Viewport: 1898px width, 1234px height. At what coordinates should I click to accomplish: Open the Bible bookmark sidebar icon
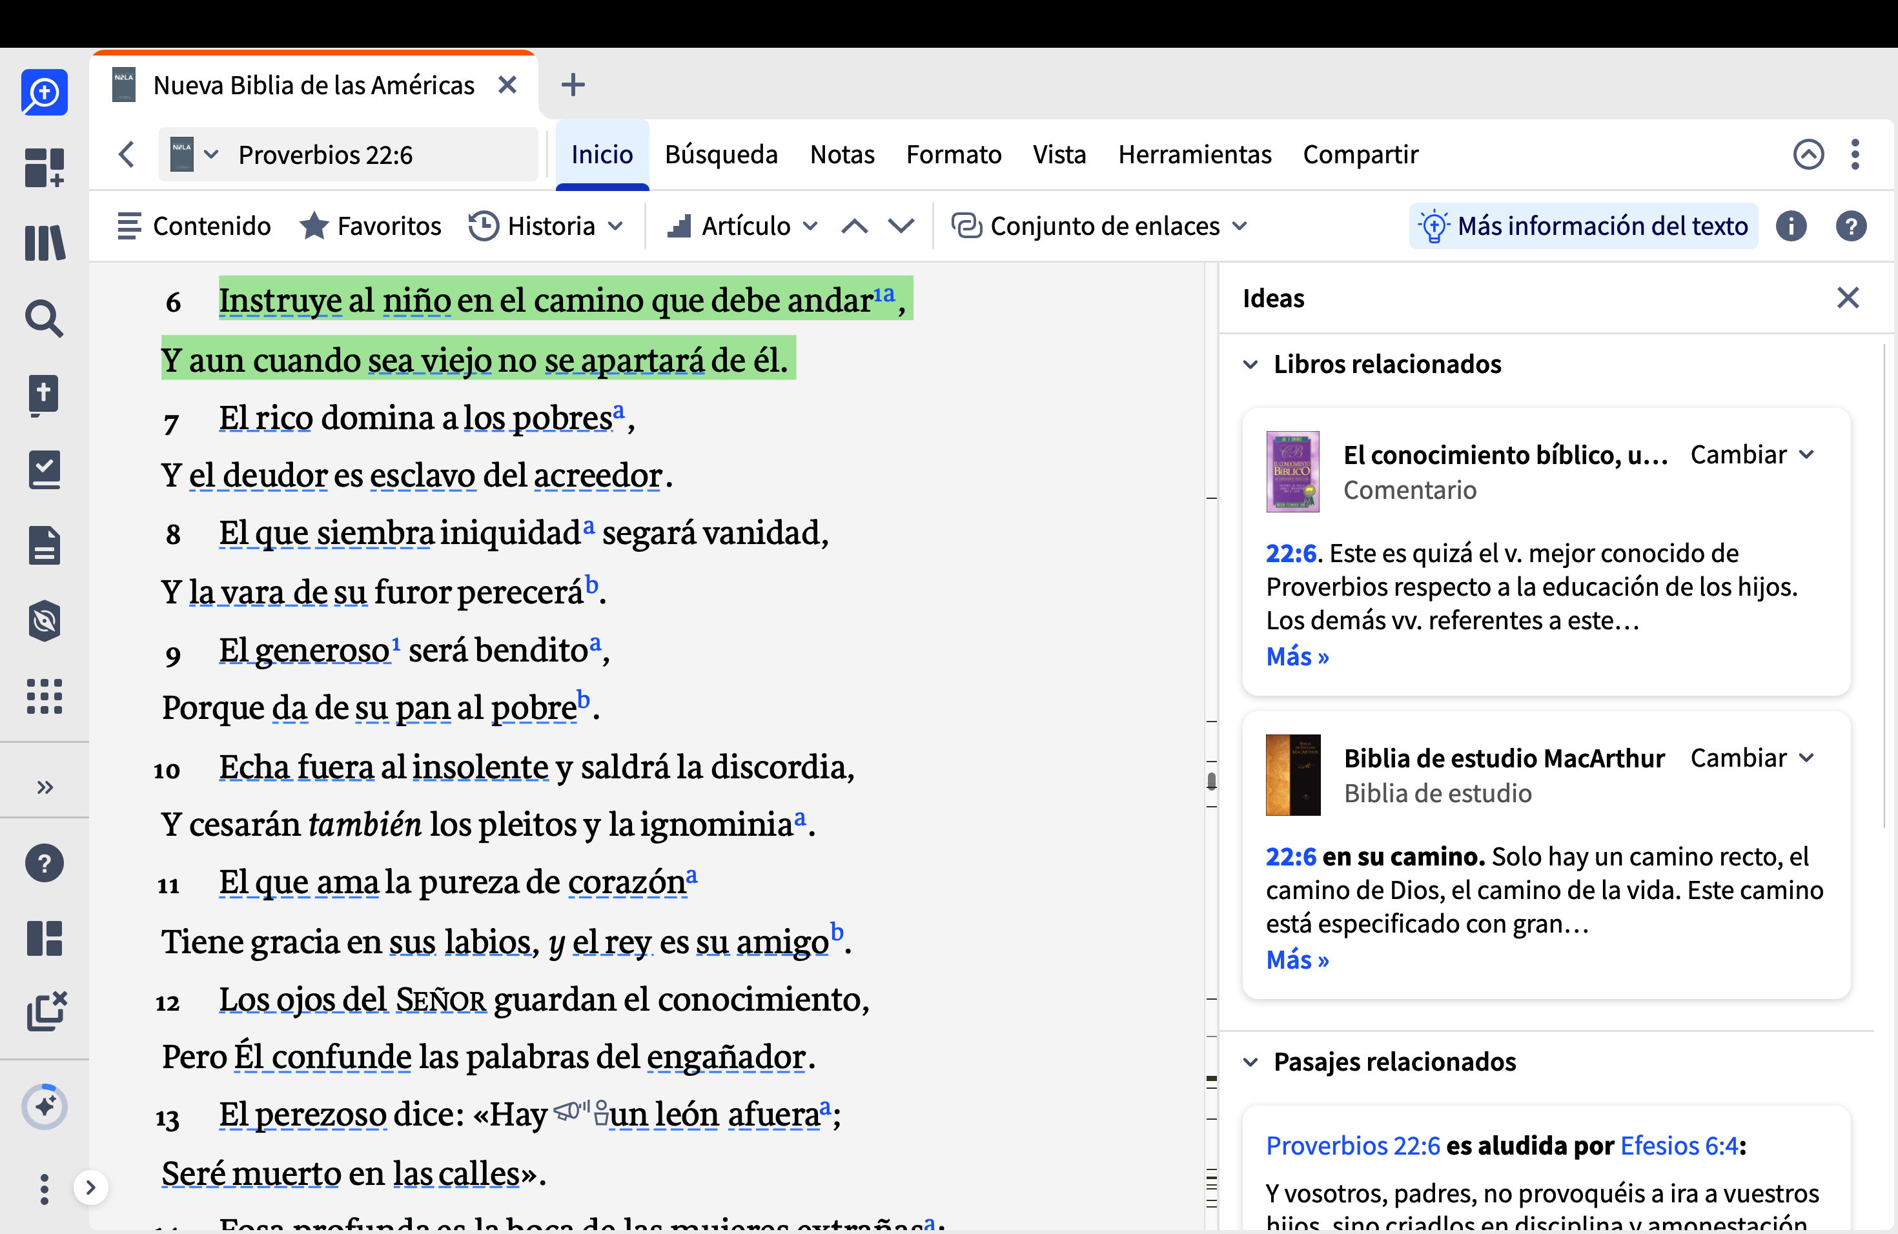click(44, 396)
